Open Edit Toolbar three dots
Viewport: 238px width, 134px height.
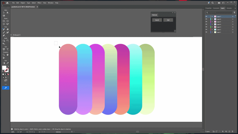tap(6, 84)
